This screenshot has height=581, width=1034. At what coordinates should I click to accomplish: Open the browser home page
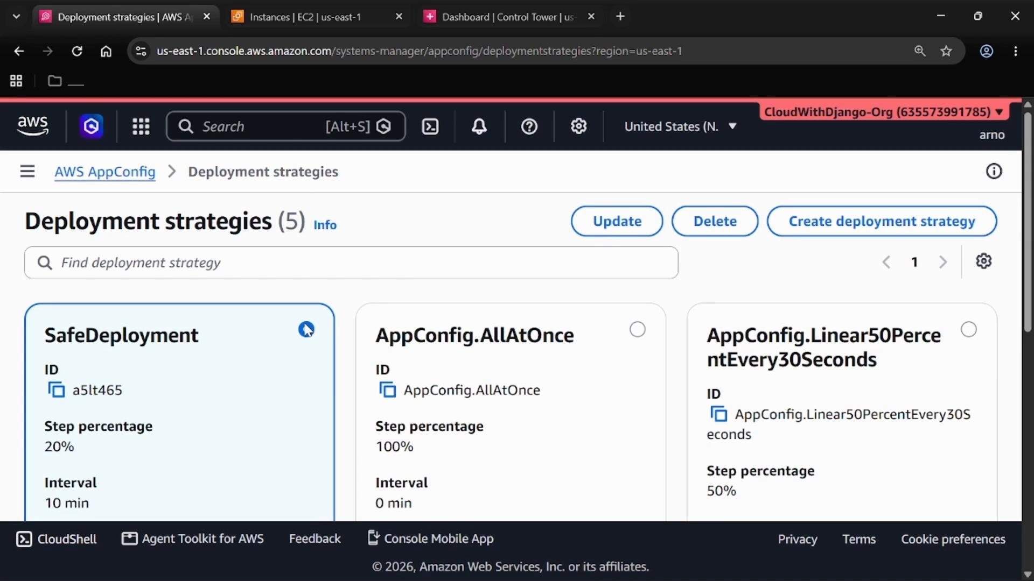(x=106, y=51)
